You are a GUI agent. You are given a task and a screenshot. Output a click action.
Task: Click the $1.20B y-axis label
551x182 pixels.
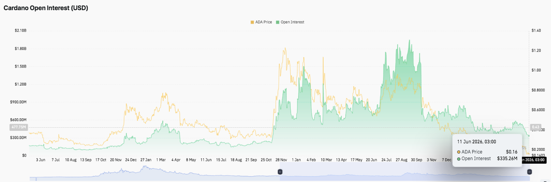(21, 84)
